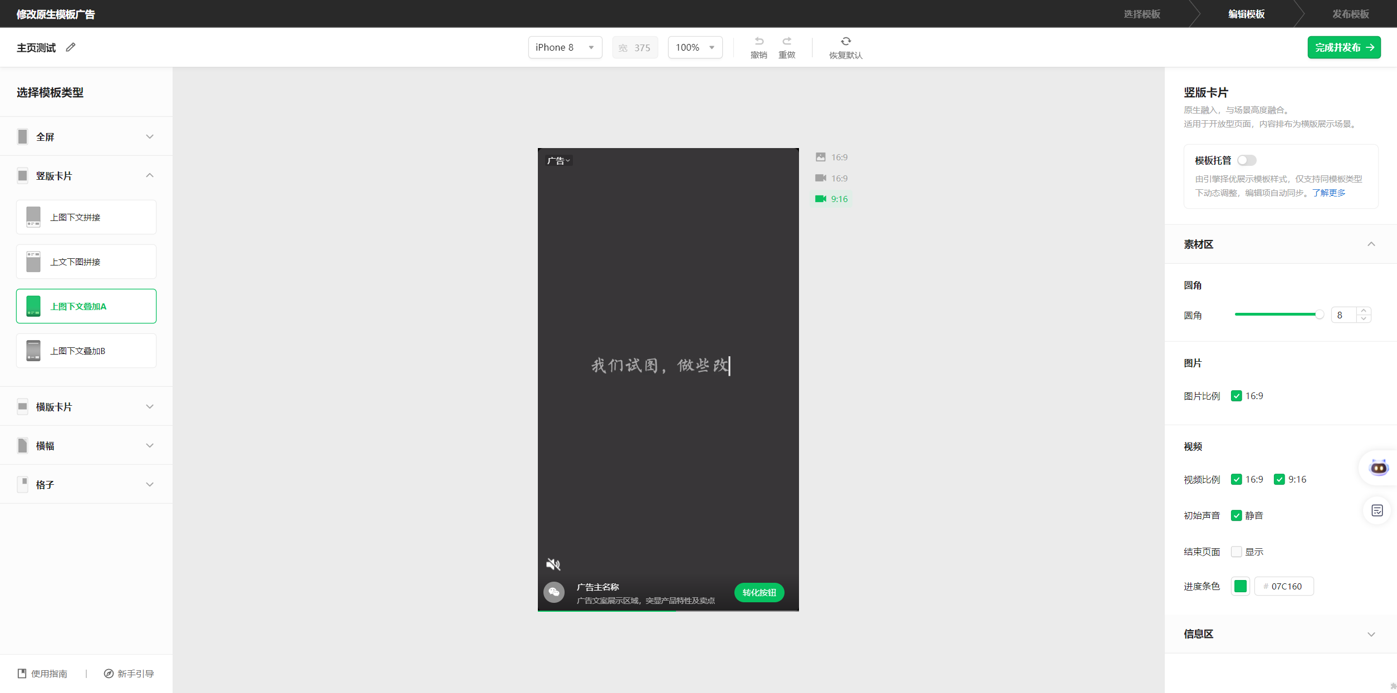Uncheck the 静音 initial sound checkbox

pyautogui.click(x=1237, y=515)
